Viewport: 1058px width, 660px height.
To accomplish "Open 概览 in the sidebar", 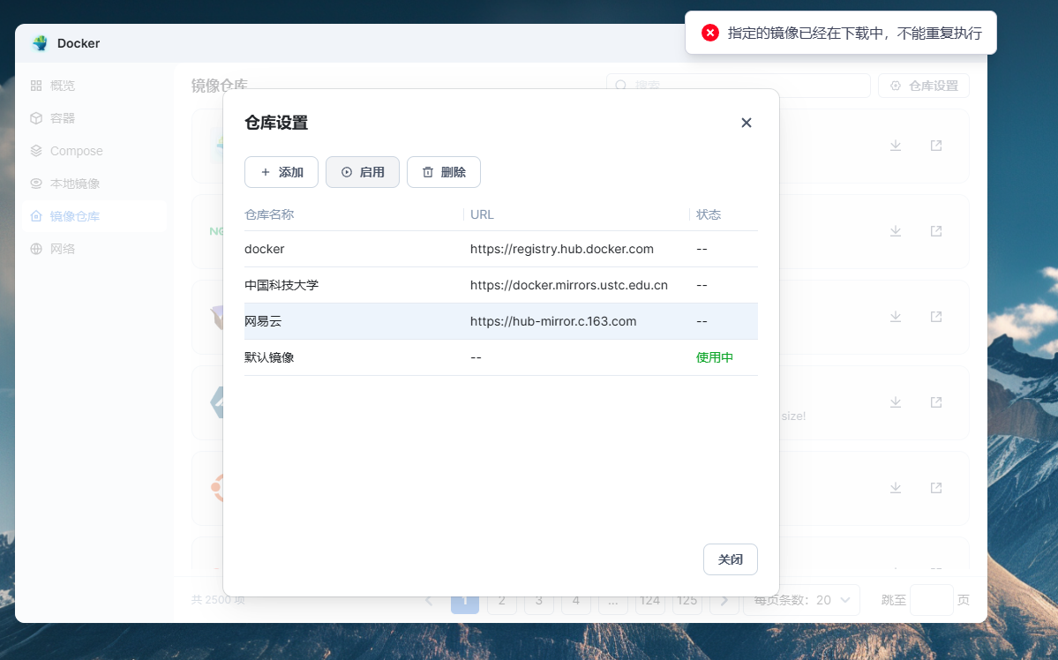I will [x=94, y=86].
